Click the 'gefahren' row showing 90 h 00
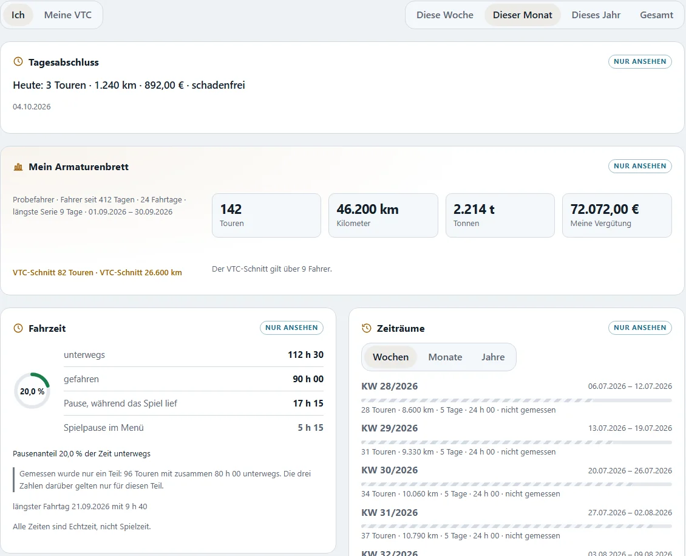Image resolution: width=686 pixels, height=556 pixels. point(194,379)
